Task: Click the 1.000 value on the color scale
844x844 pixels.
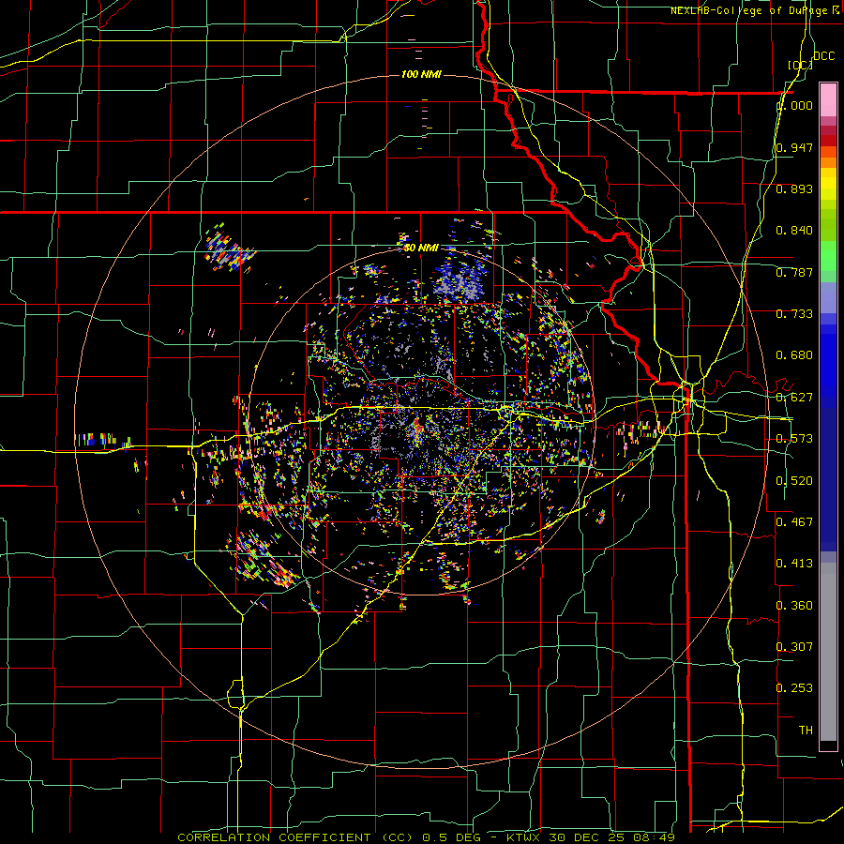Action: tap(794, 105)
